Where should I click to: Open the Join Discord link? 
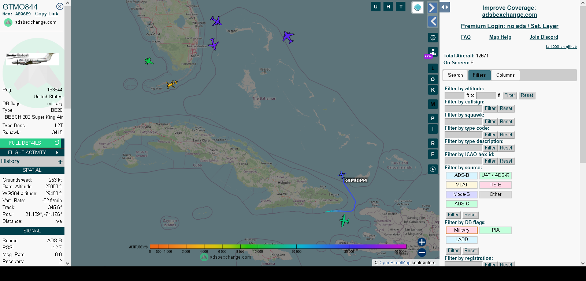(x=544, y=37)
